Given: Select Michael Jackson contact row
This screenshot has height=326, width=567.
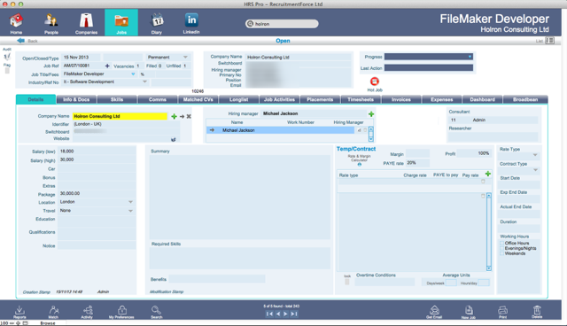Looking at the screenshot, I should pos(280,130).
